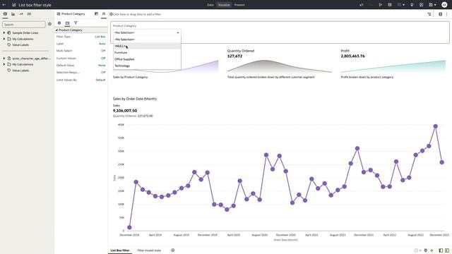Screen dimensions: 452x254
Task: Change Filter Type List Box value
Action: tap(100, 37)
